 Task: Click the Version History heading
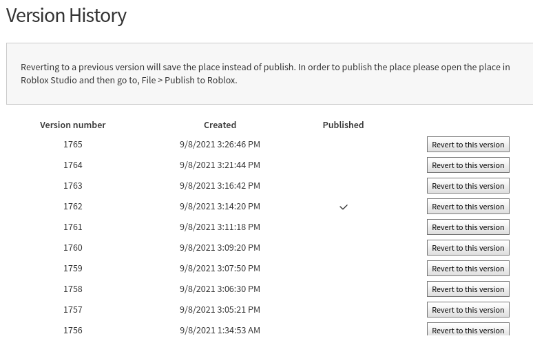point(66,15)
